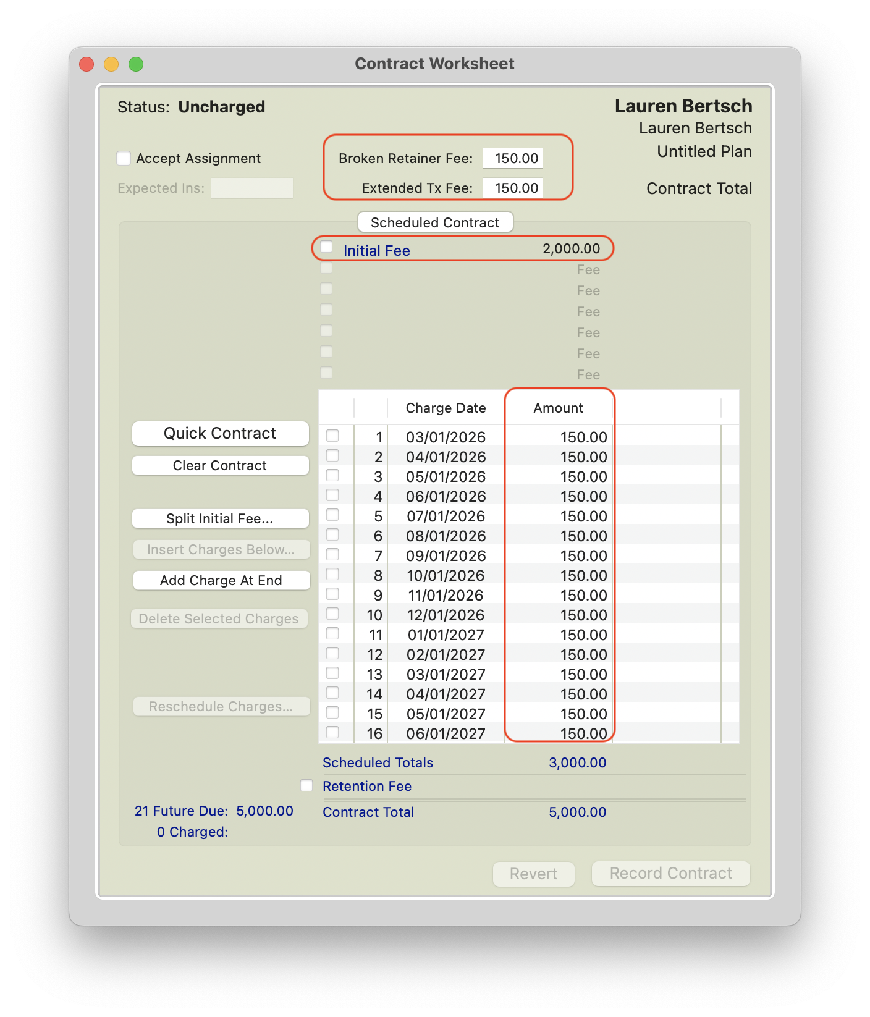Screen dimensions: 870x1017
Task: Open the Scheduled Contract selector
Action: pos(436,222)
